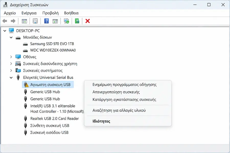The height and width of the screenshot is (153, 230).
Task: Expand Συσκευές διασύνδεσης χρήστη category
Action: coord(11,64)
